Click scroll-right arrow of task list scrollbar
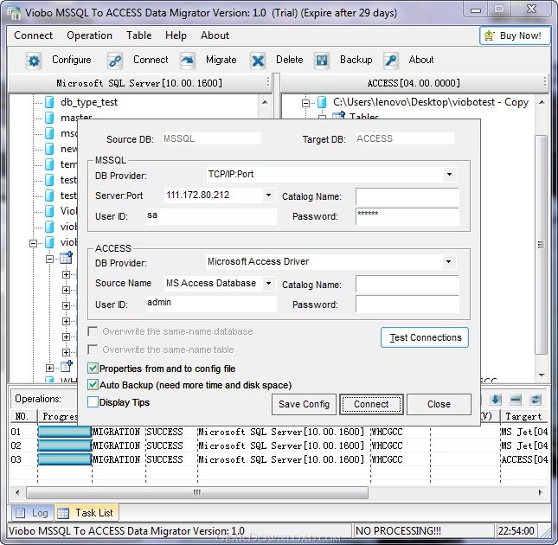Viewport: 558px width, 545px height. tap(540, 493)
